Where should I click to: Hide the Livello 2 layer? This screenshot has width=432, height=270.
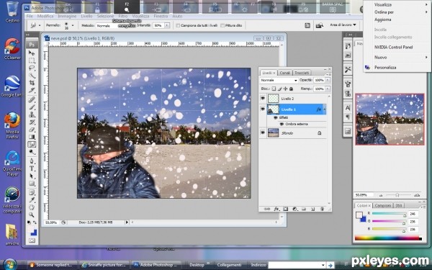(263, 99)
